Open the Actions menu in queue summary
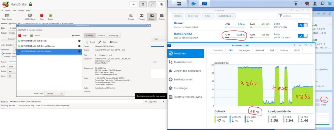This screenshot has width=334, height=130. point(114,42)
